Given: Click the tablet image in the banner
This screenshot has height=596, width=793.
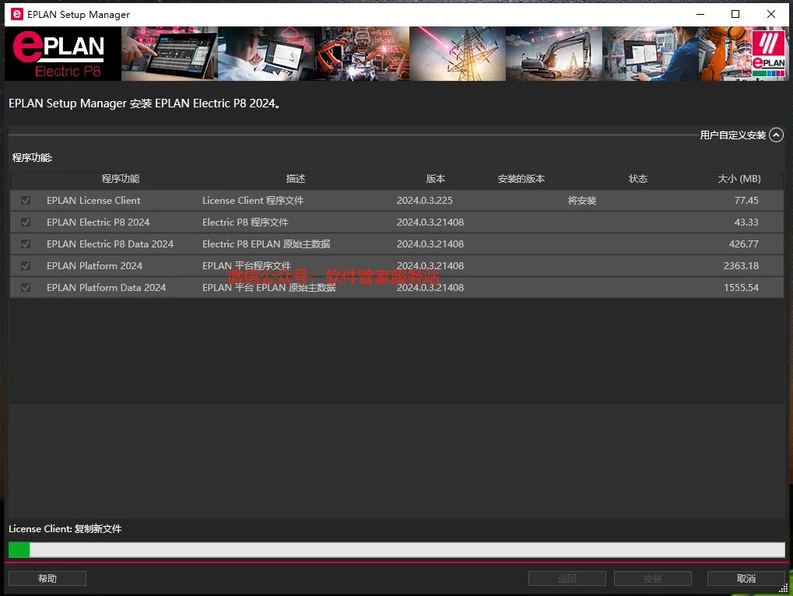Looking at the screenshot, I should (x=170, y=54).
